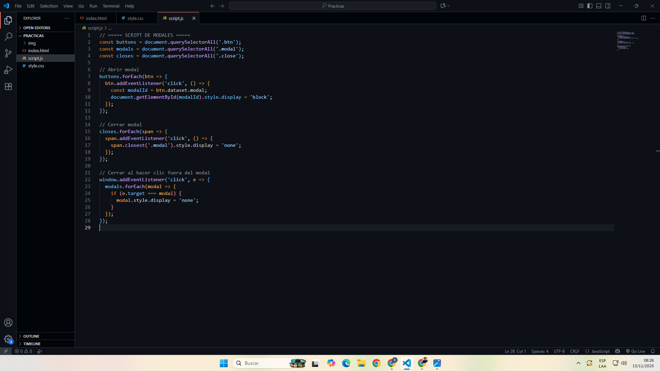Switch to the style.css tab
660x371 pixels.
135,18
